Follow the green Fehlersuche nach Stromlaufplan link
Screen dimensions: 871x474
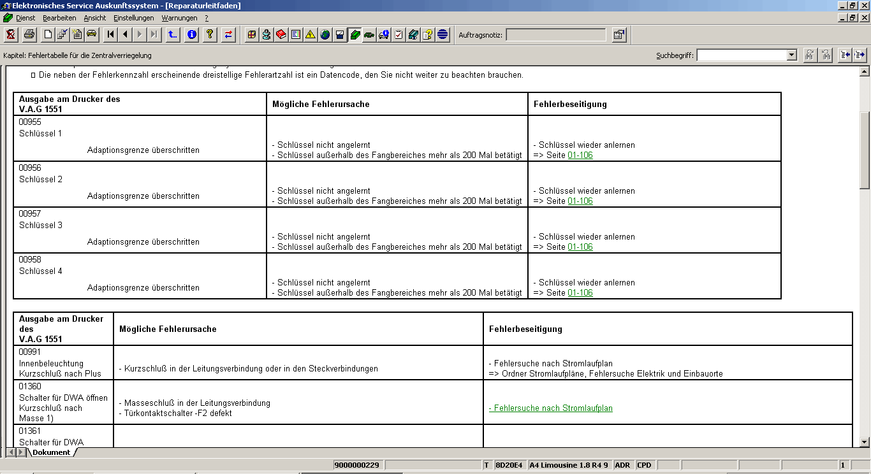(550, 408)
